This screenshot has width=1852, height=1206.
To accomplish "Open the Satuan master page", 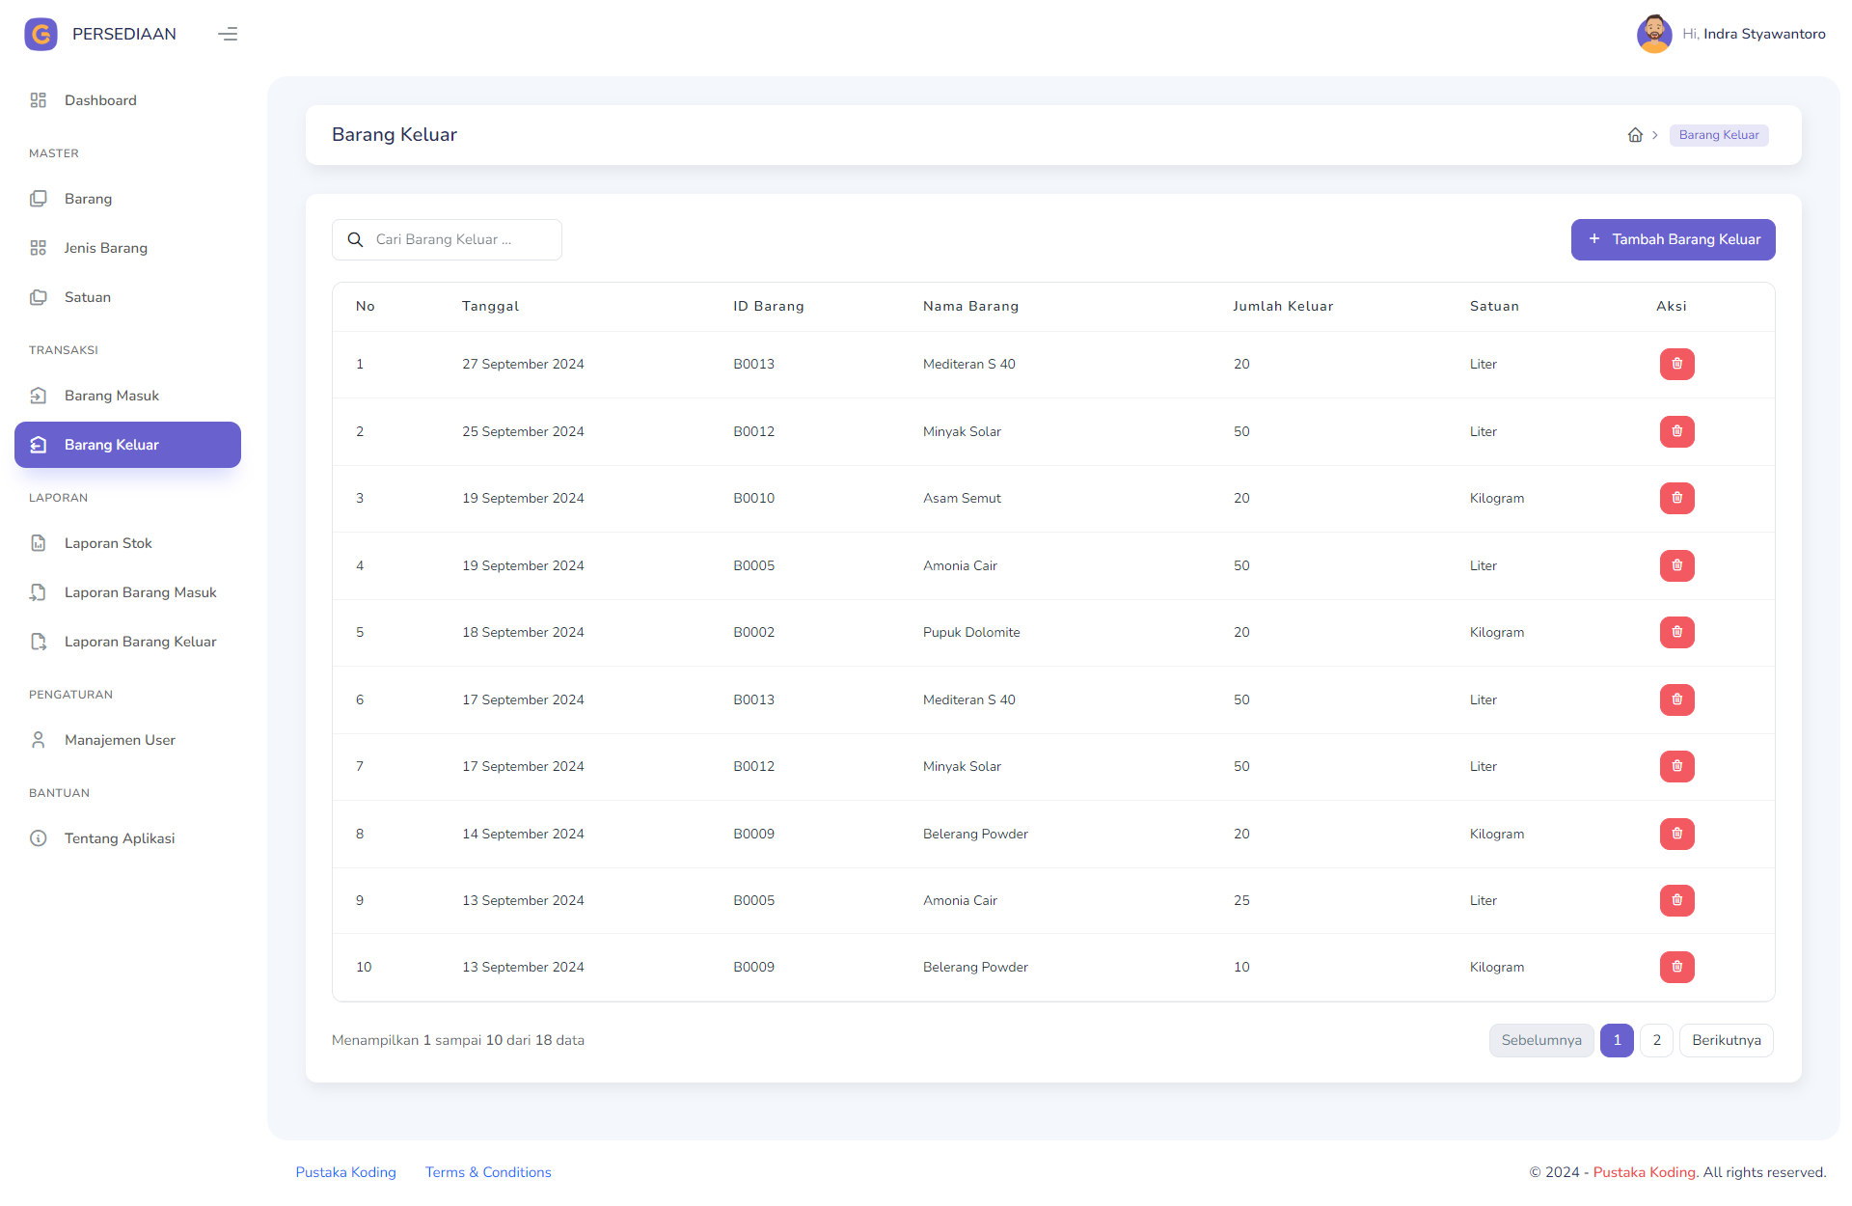I will click(87, 297).
